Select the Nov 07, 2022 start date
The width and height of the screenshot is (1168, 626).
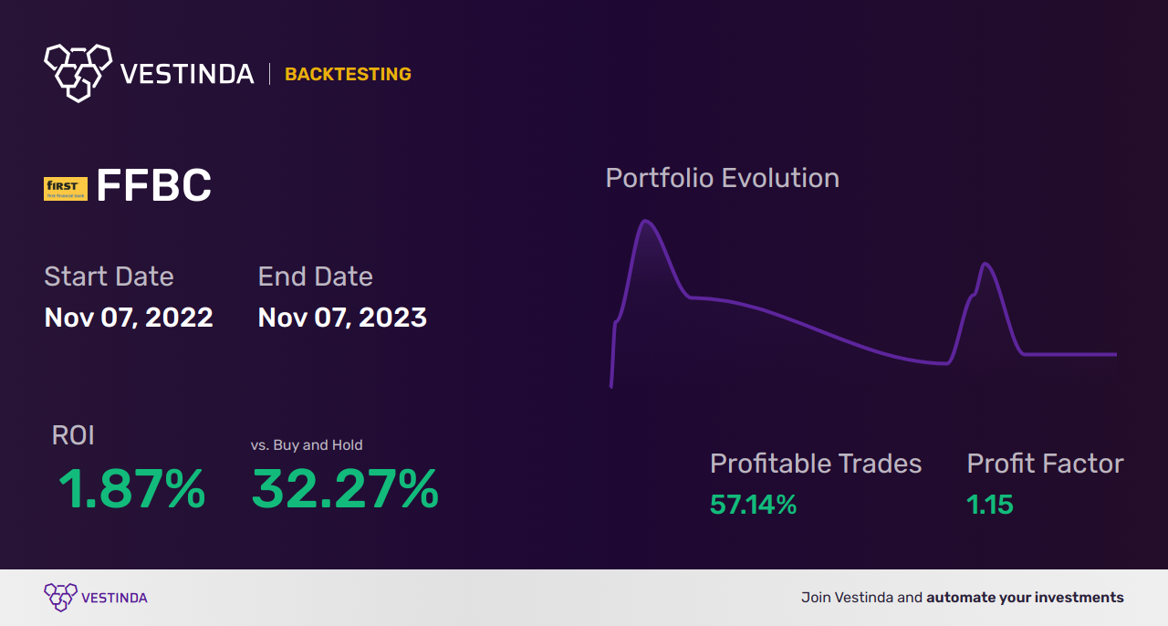[x=129, y=318]
